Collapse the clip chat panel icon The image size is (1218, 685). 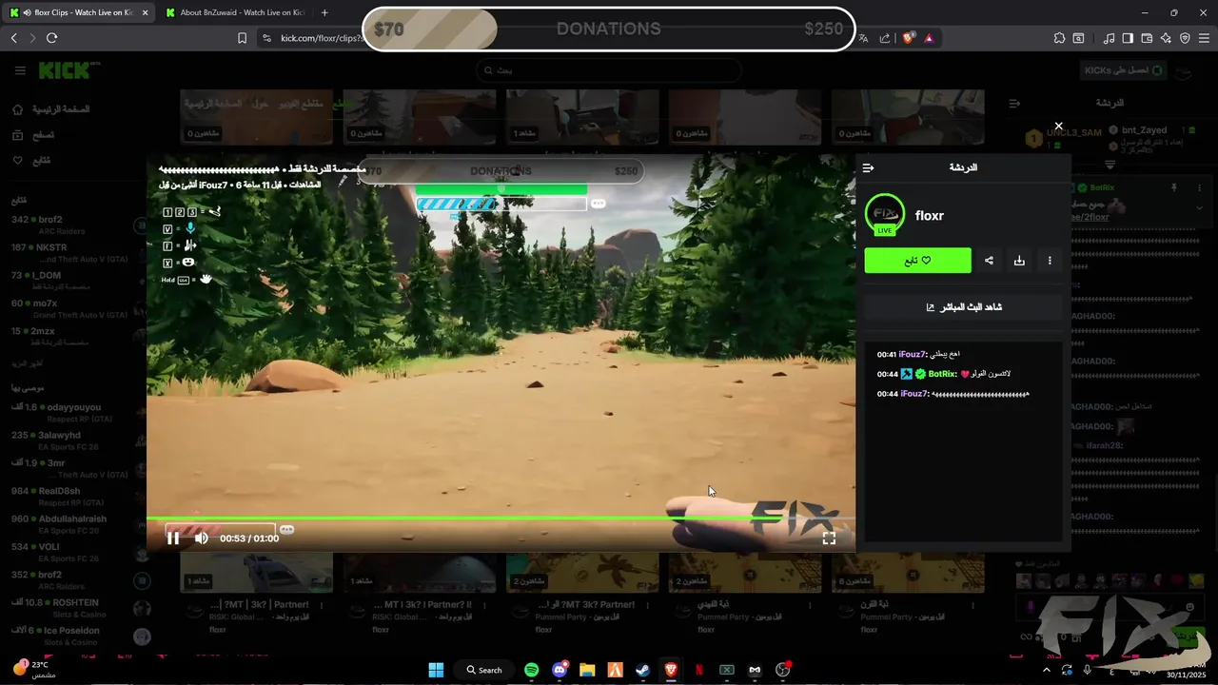coord(868,167)
